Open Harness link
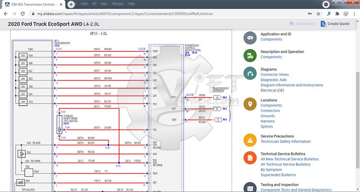 tap(267, 121)
